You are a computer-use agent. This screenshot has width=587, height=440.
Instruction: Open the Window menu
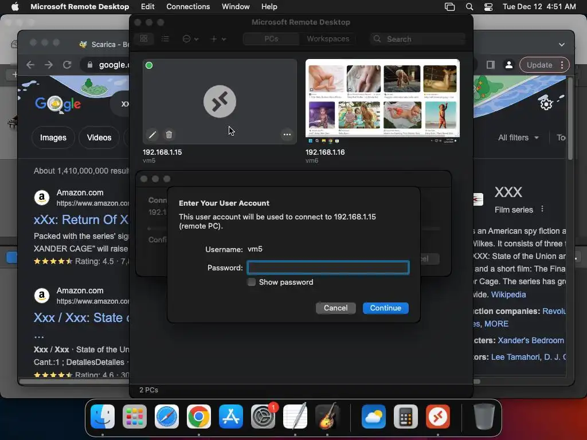[x=236, y=6]
